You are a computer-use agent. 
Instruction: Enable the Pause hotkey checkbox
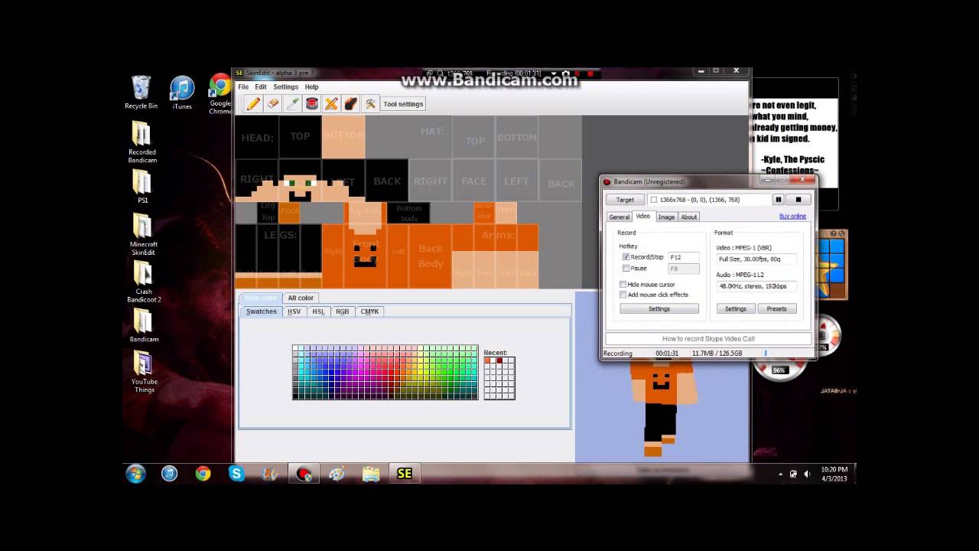click(626, 269)
